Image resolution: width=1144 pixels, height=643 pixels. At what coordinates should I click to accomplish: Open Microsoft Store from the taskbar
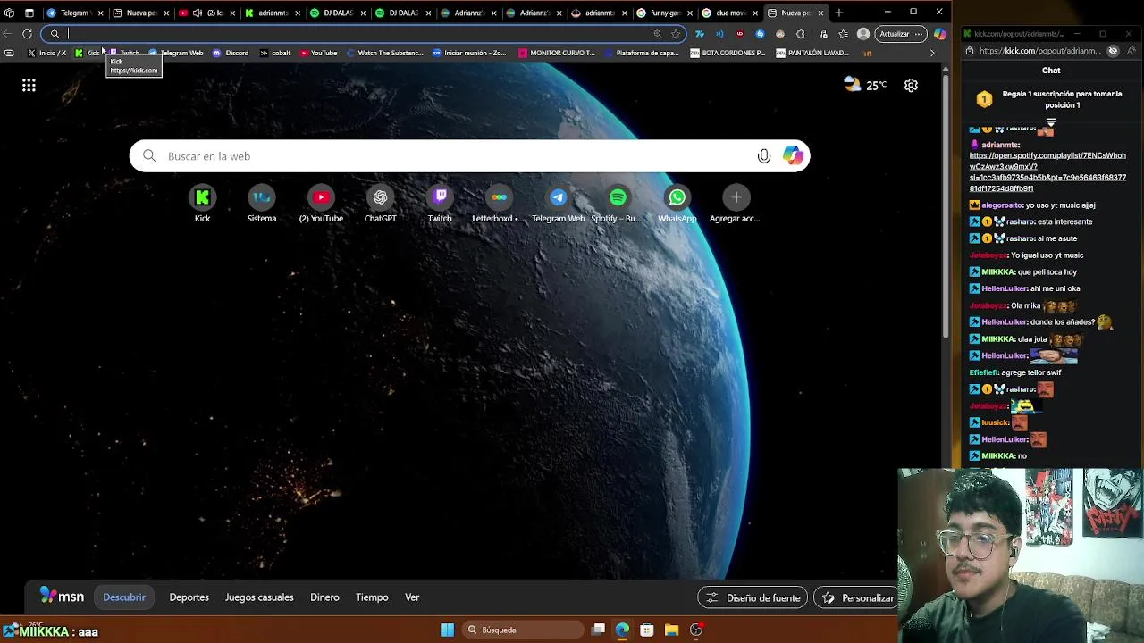tap(647, 630)
